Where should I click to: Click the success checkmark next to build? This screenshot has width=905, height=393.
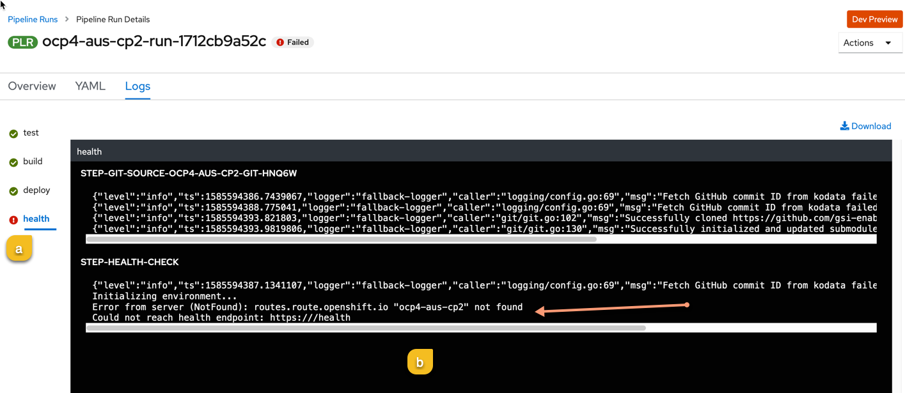click(x=13, y=162)
